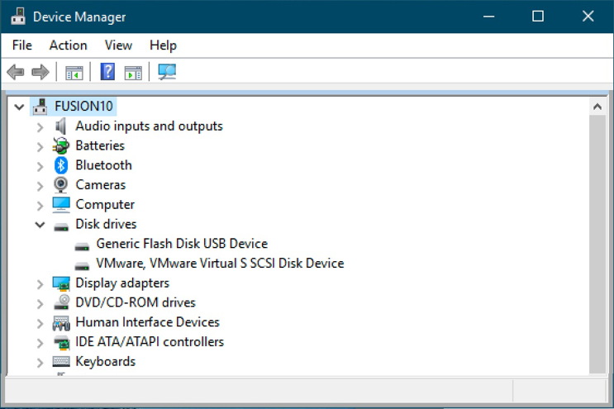Click the Forward arrow toolbar icon
The height and width of the screenshot is (409, 614).
[40, 72]
